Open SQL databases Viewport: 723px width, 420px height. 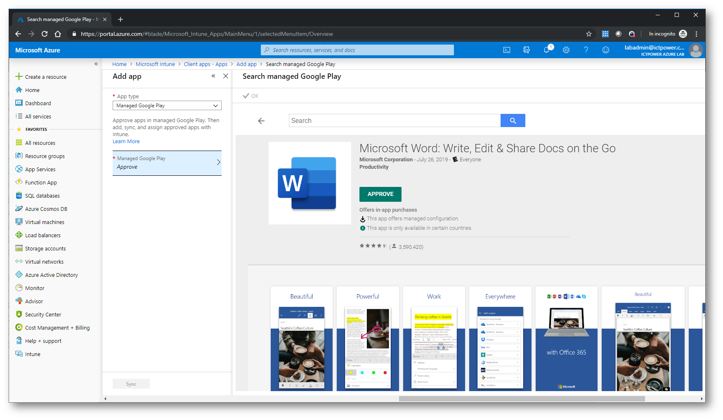click(x=38, y=196)
